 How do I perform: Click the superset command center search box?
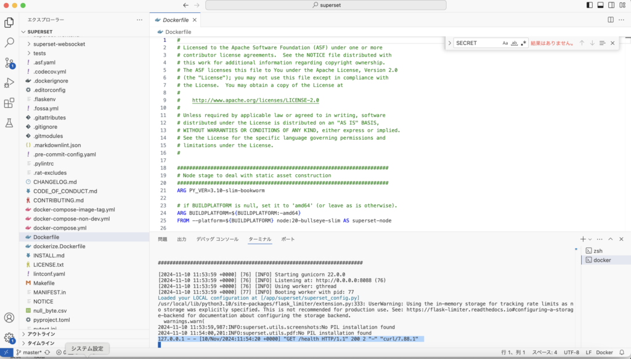(326, 5)
